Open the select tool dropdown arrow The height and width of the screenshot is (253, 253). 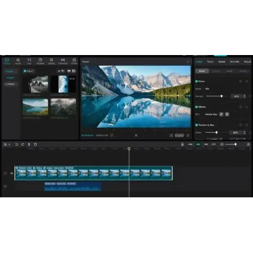point(9,145)
